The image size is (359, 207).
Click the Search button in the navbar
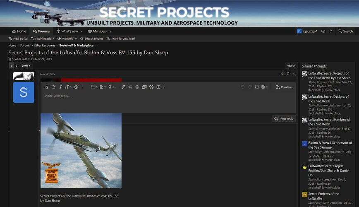(x=345, y=31)
